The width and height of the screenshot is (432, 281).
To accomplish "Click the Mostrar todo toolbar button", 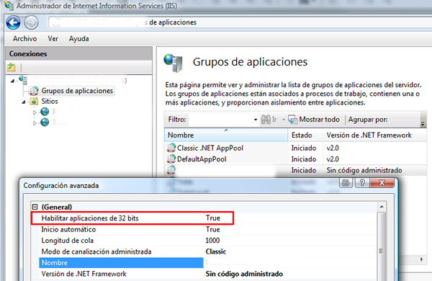I will coord(314,120).
